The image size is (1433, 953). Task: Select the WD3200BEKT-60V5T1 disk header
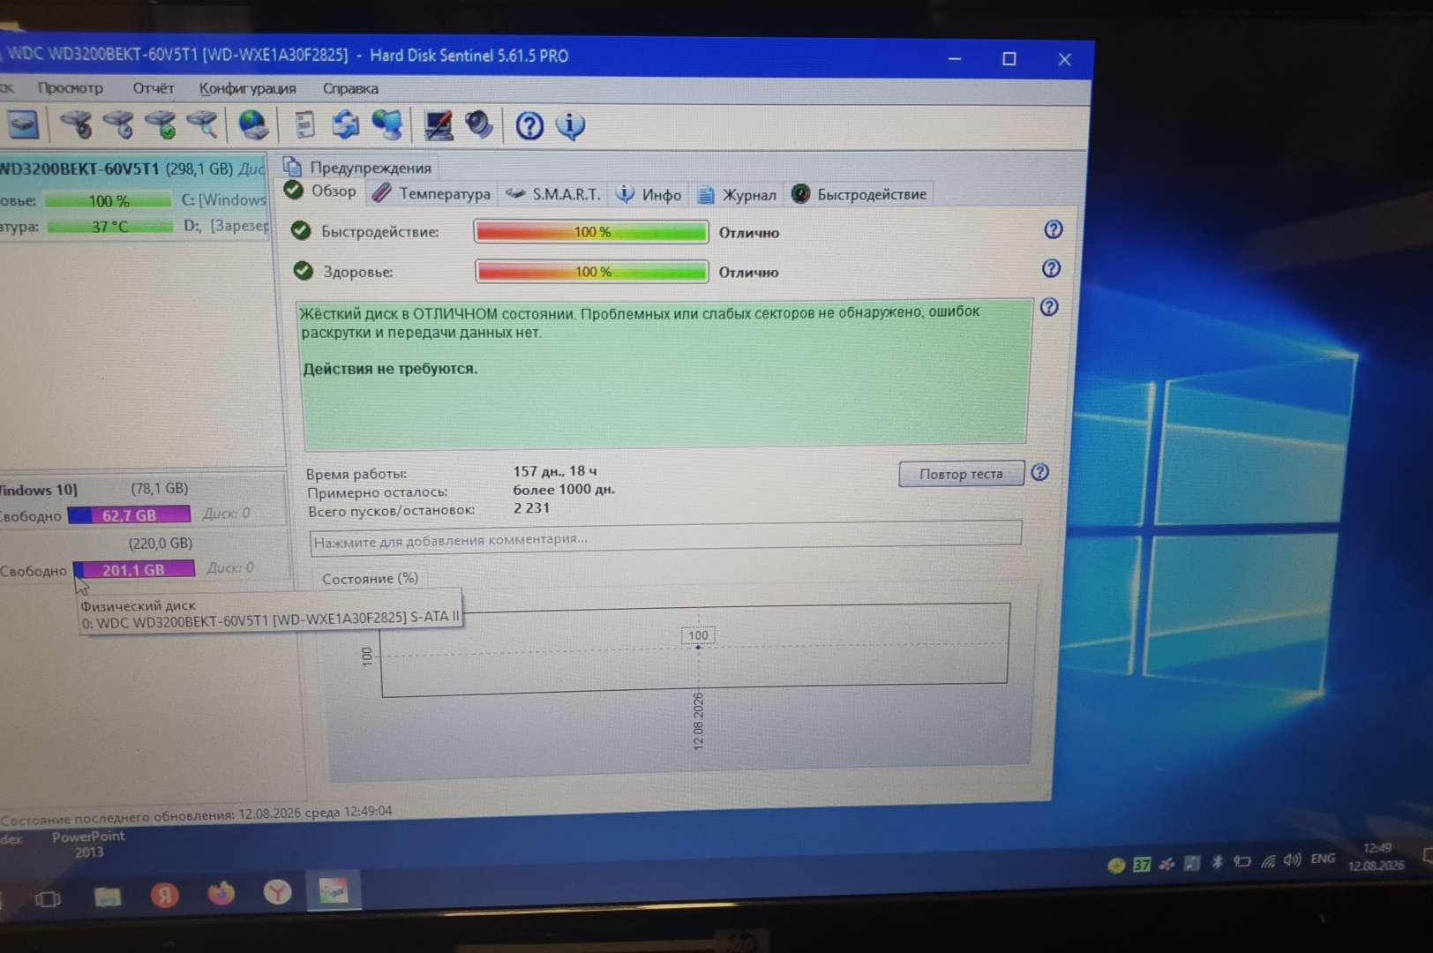(x=132, y=169)
